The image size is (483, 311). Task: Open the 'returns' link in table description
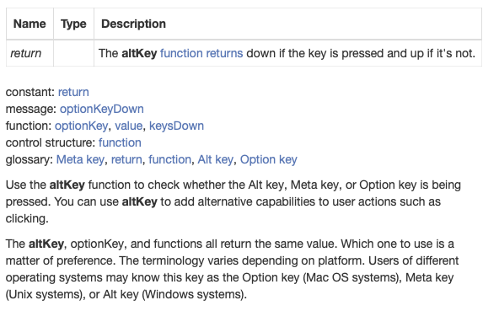(x=224, y=53)
